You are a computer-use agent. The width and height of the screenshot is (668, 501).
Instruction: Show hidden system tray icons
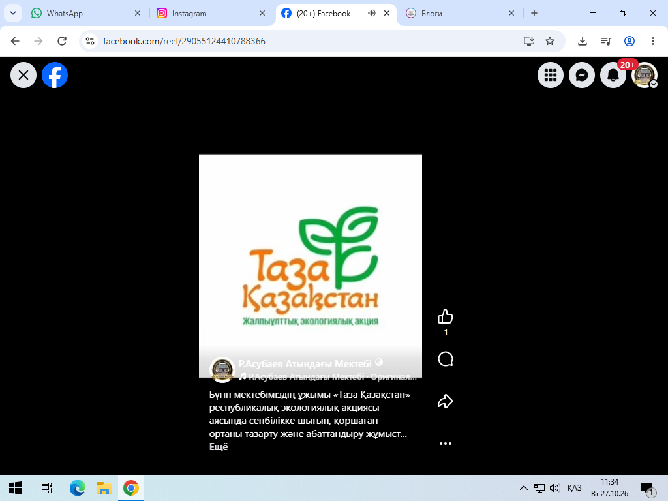[524, 488]
